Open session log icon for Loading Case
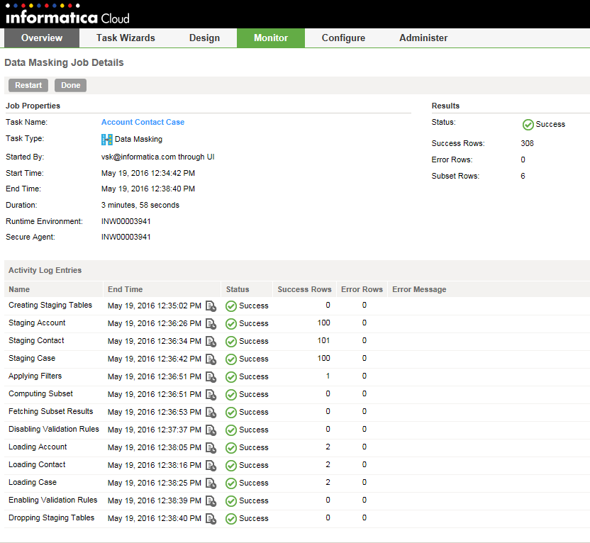Screen dimensions: 590x543 click(x=211, y=483)
